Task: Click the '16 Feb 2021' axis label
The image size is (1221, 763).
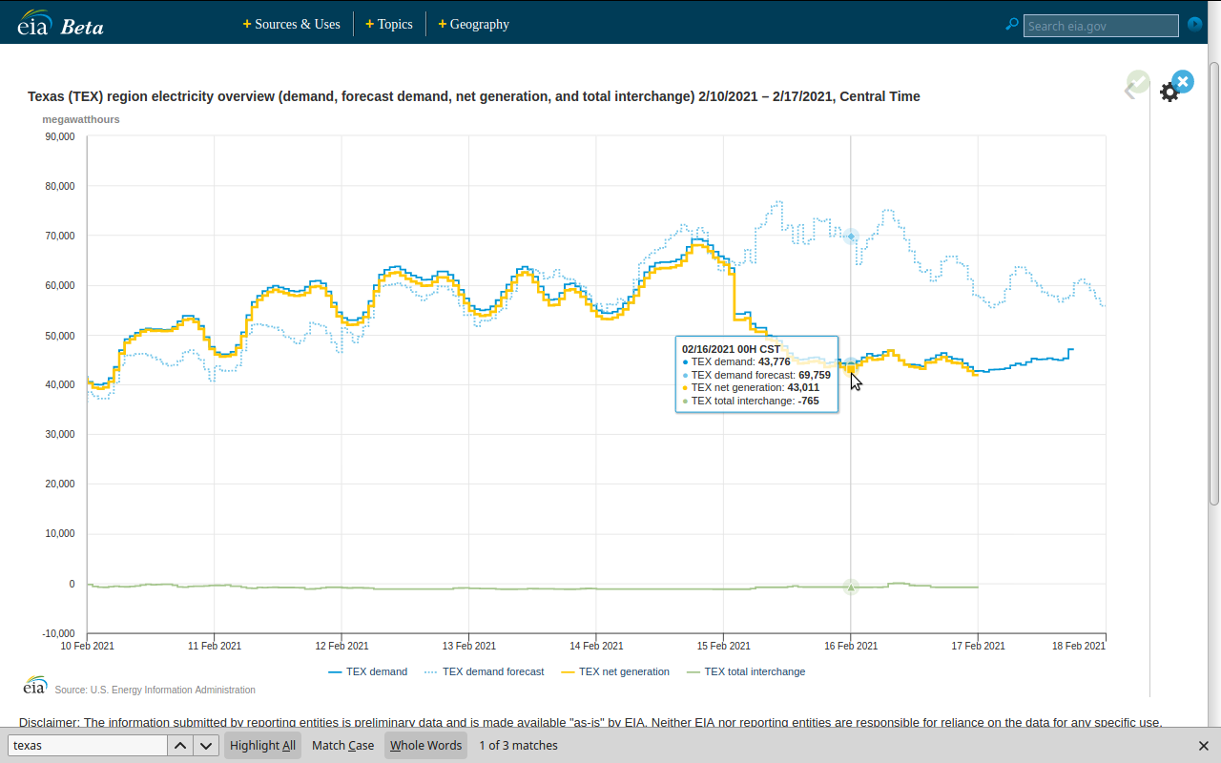Action: pyautogui.click(x=851, y=646)
